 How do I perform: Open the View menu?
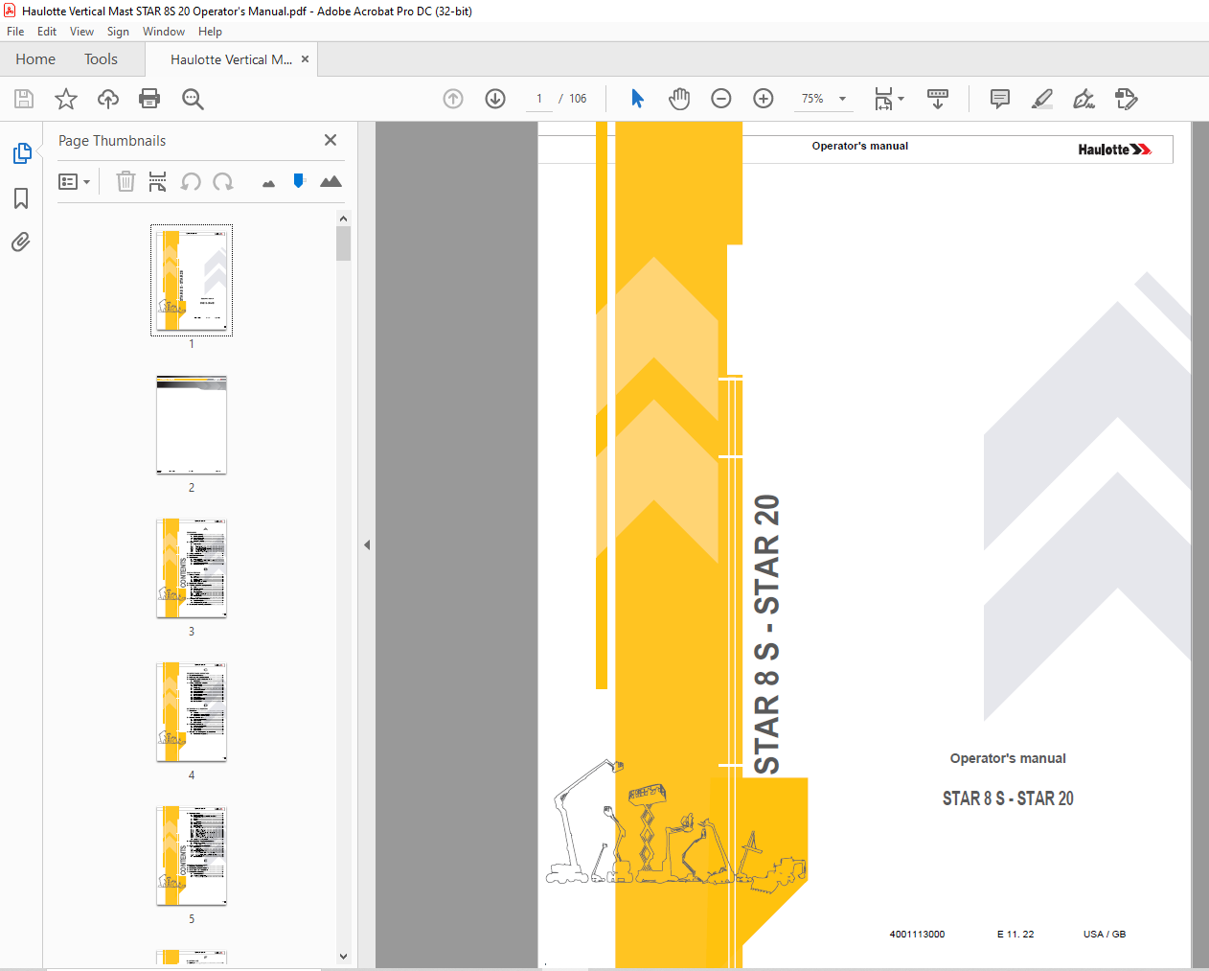[81, 32]
